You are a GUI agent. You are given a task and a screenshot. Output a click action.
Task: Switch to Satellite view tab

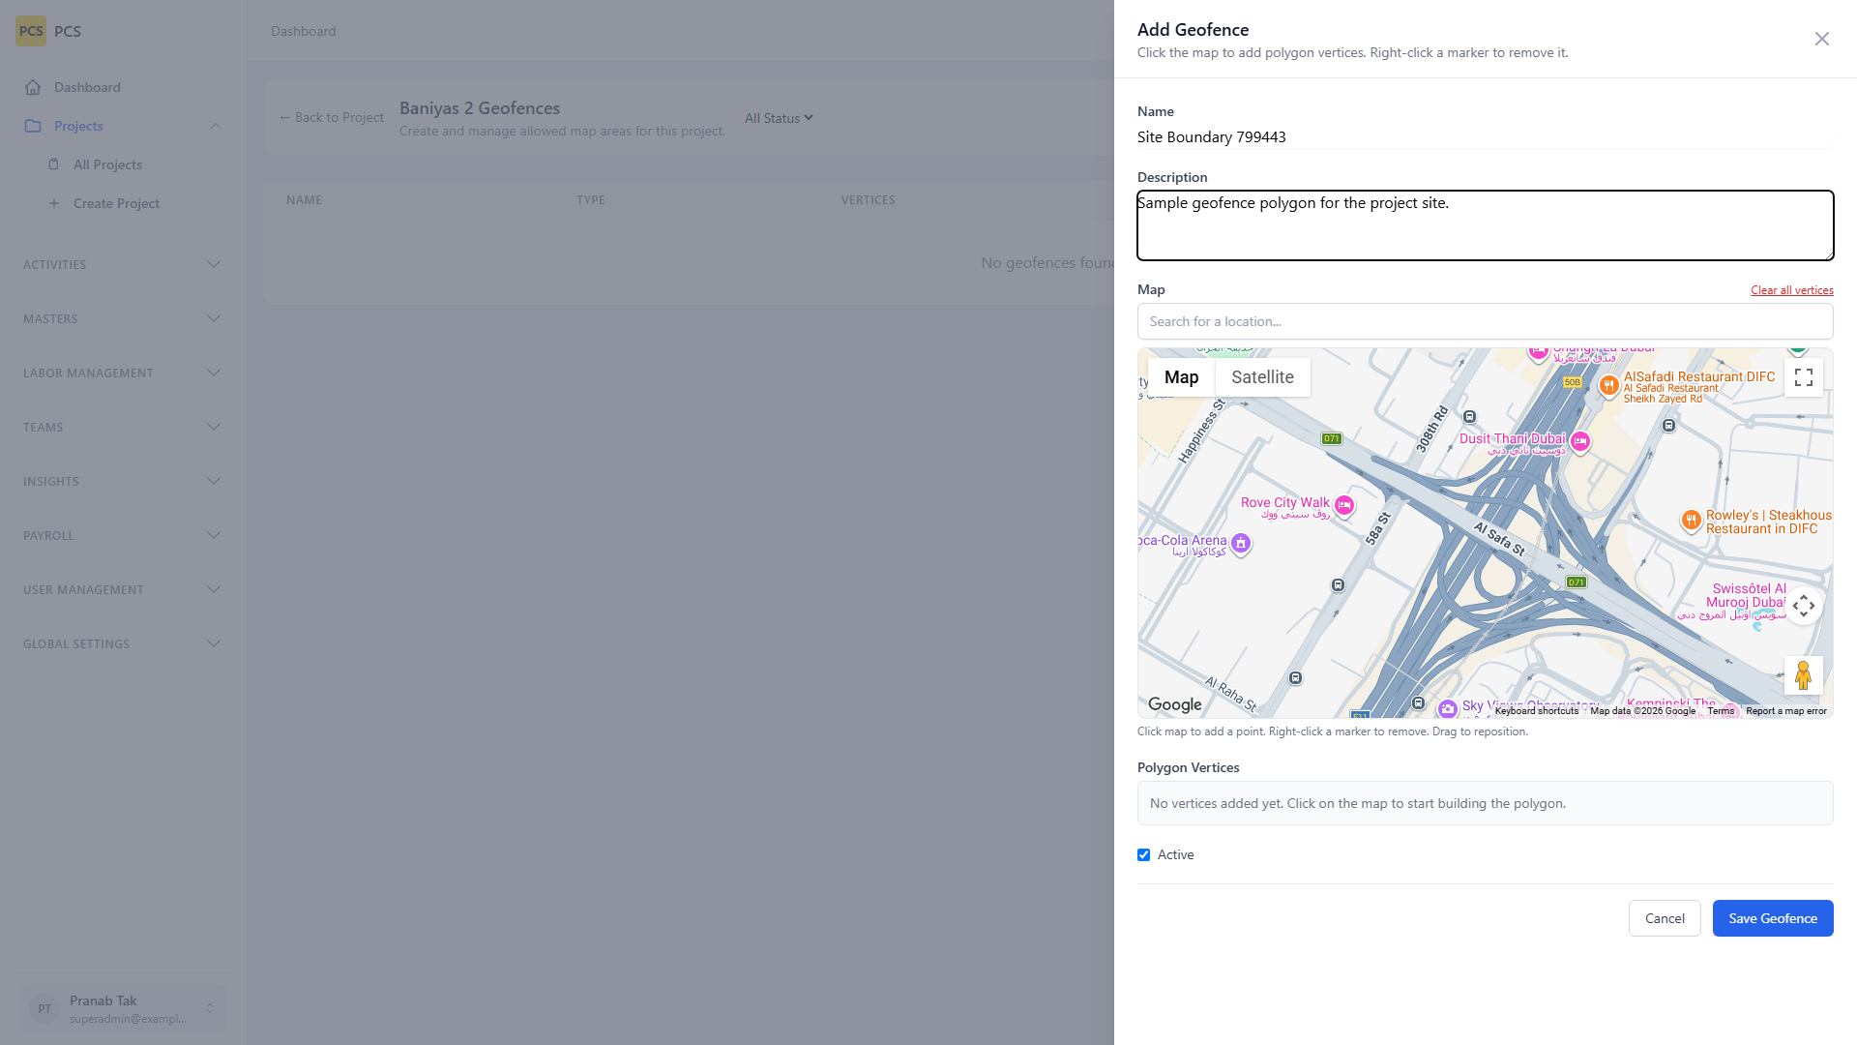pos(1262,377)
